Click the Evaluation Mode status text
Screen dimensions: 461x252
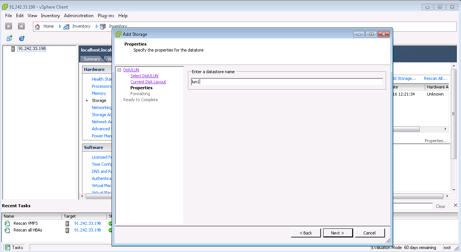point(404,248)
